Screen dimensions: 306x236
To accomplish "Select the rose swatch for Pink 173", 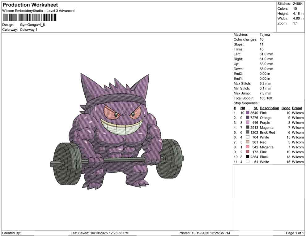I will [x=248, y=152].
